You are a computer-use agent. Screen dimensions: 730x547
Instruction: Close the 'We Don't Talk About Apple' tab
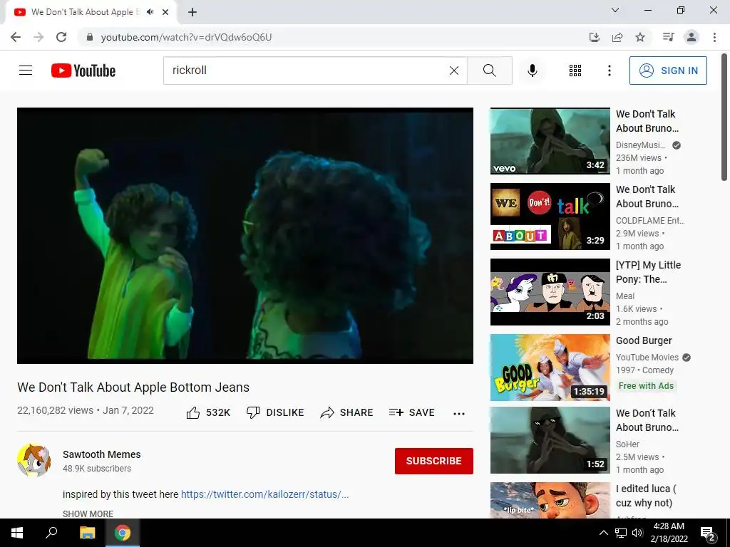coord(165,12)
